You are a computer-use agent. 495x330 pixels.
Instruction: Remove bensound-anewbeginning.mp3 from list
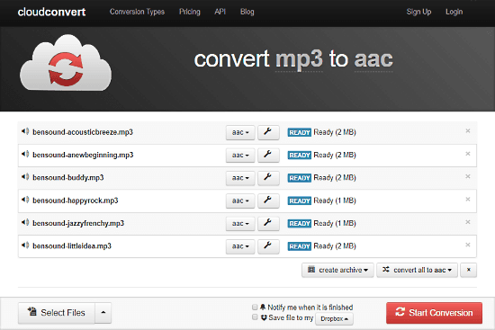(468, 154)
